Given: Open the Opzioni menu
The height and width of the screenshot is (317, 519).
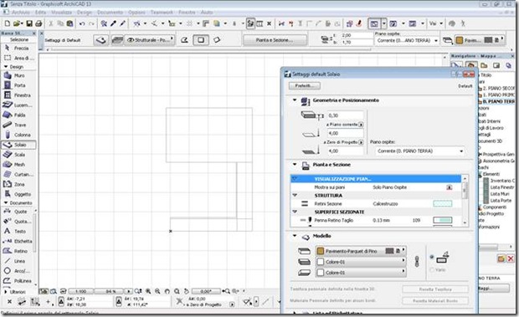Looking at the screenshot, I should (136, 13).
